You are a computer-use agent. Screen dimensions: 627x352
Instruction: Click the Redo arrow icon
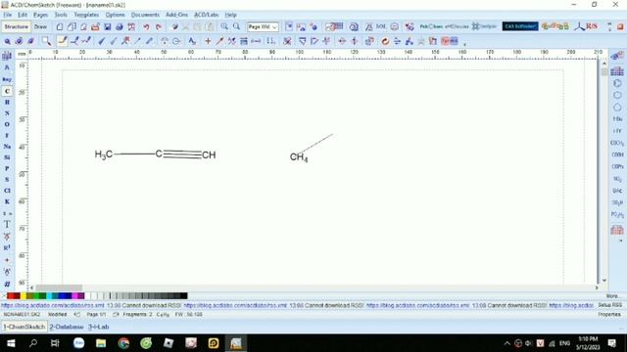(159, 26)
